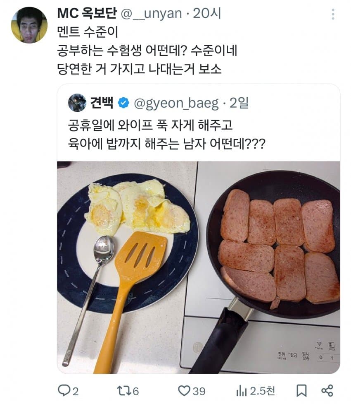The height and width of the screenshot is (404, 351).
Task: Share the tweet via share icon
Action: tap(327, 390)
